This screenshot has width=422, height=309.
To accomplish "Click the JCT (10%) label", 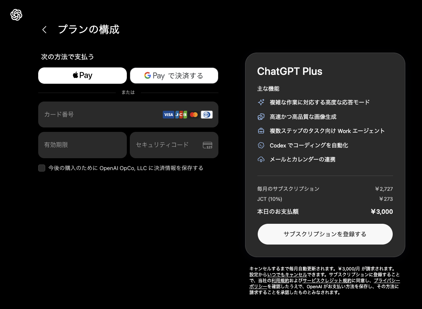I will [270, 199].
